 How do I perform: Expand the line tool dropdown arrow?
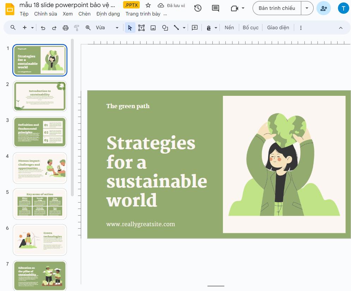point(184,27)
